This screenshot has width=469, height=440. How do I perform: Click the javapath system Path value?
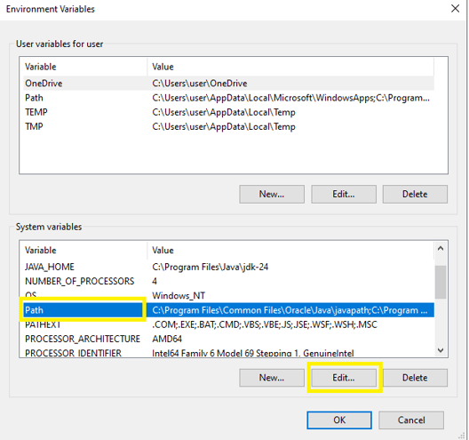click(290, 310)
